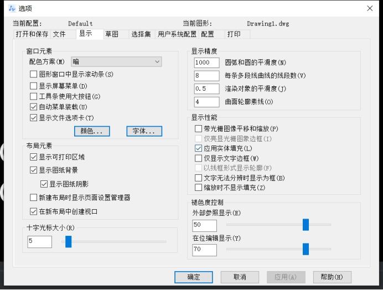Open the 字体... settings button

click(x=144, y=131)
